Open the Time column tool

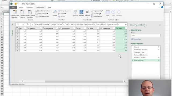point(113,14)
